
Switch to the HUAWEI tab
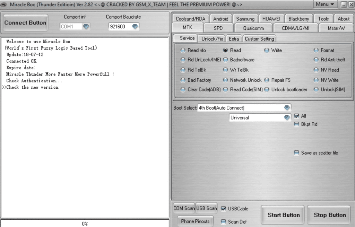pos(271,19)
